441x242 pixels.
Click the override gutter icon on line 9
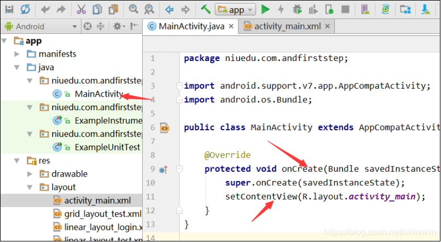point(164,170)
